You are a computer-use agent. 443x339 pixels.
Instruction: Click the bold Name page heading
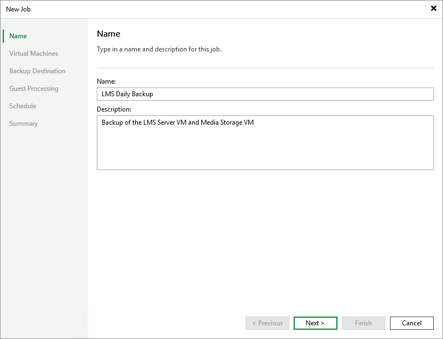coord(108,34)
